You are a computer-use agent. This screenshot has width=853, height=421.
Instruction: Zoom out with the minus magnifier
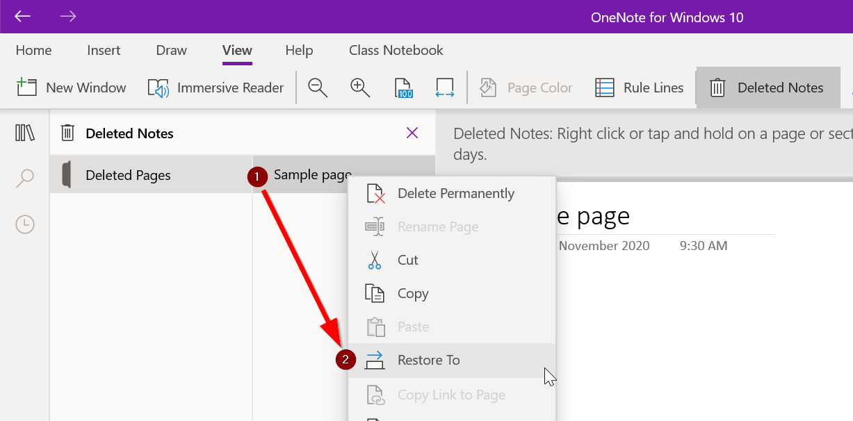[x=318, y=88]
